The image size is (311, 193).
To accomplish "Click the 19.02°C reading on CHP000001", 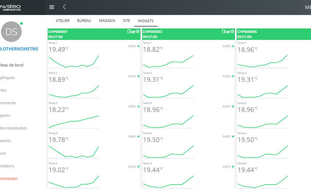I will click(x=59, y=170).
